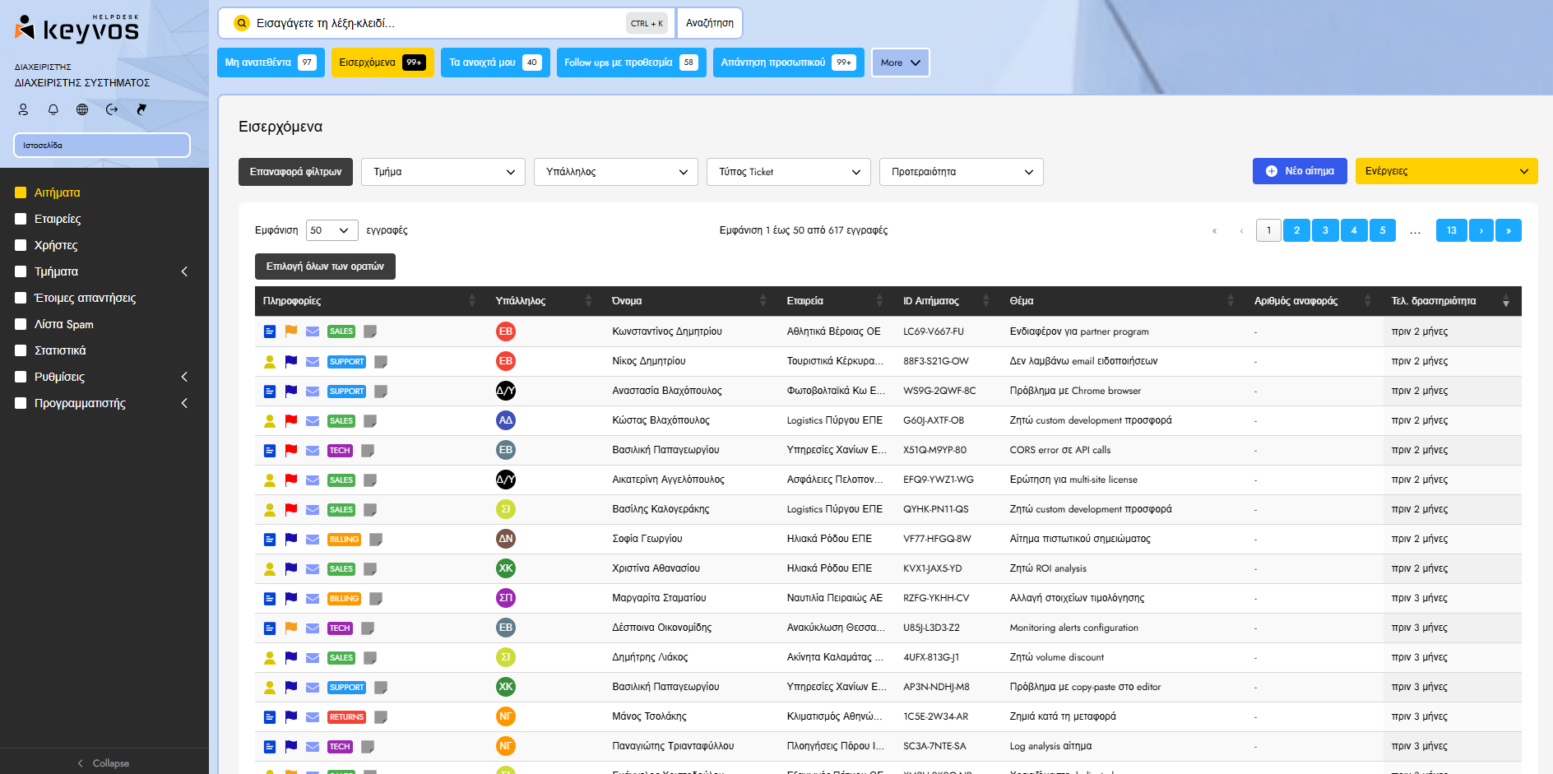The image size is (1553, 774).
Task: Sort table by Τελ. δραστηριότητα column
Action: [1452, 301]
